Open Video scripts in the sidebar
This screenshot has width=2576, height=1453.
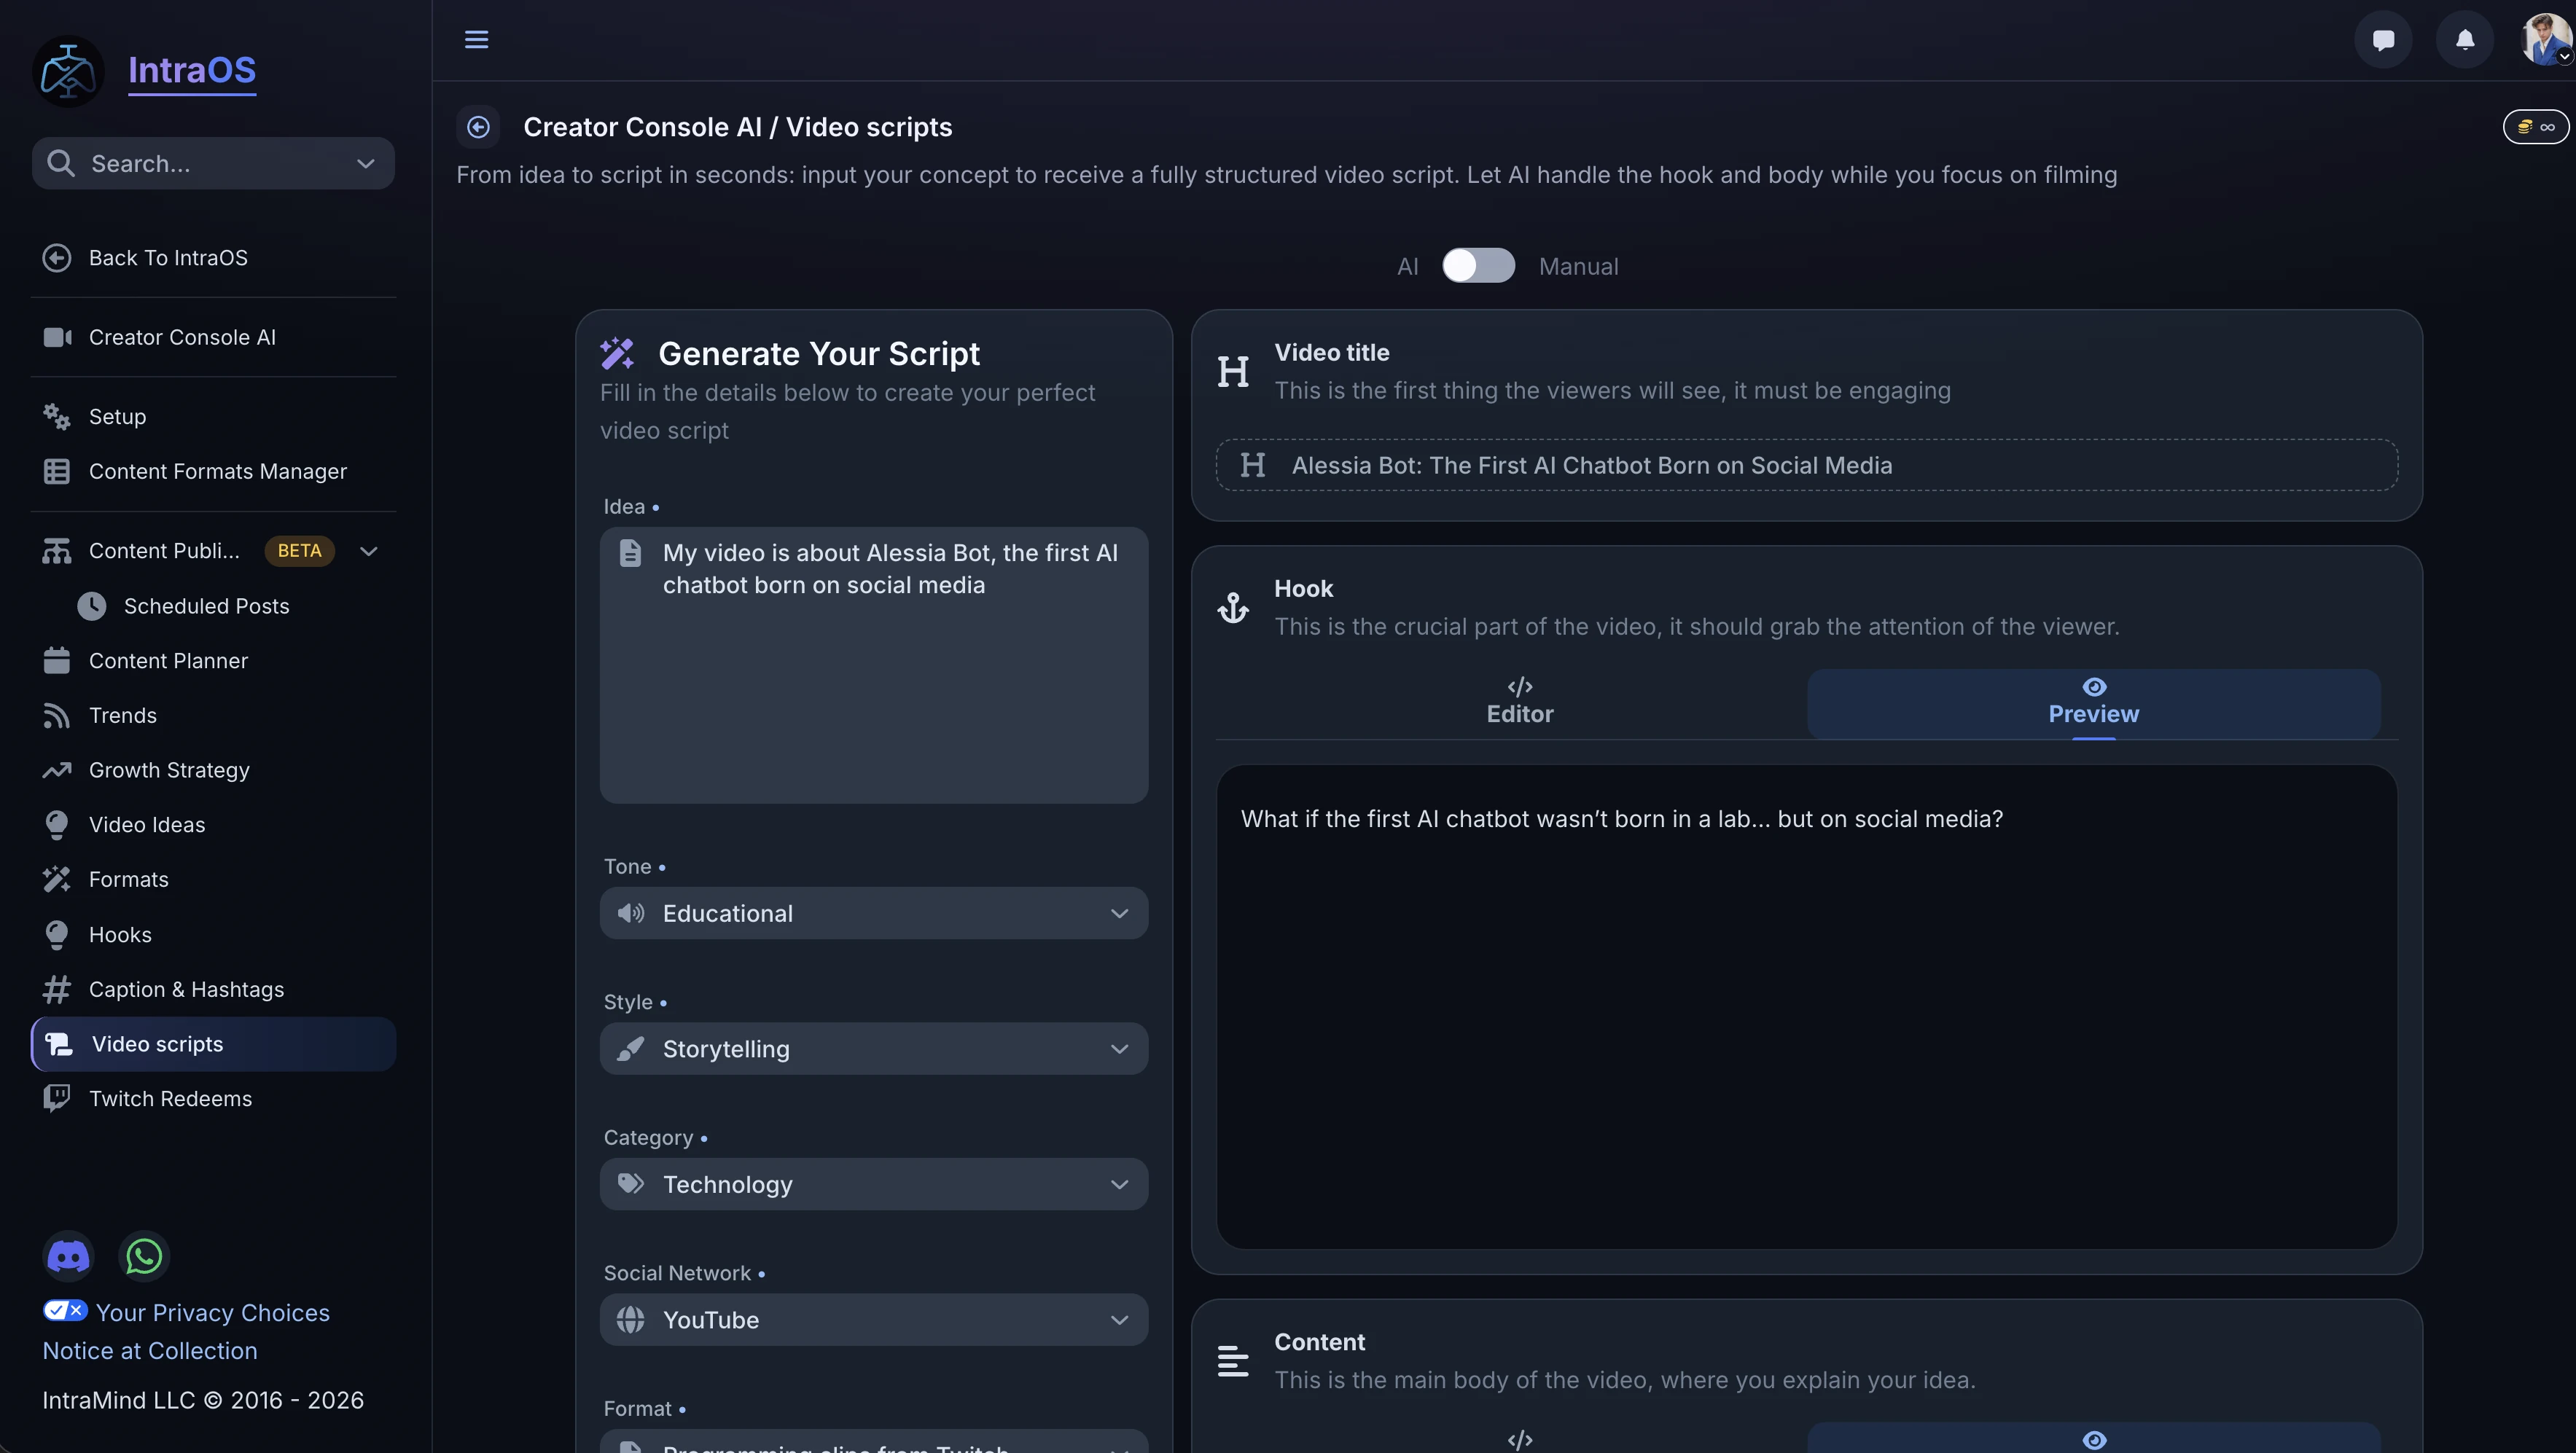(x=214, y=1044)
